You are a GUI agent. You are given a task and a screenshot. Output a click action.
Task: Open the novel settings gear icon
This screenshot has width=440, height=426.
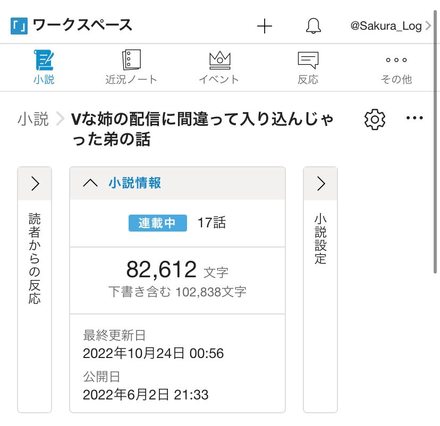[x=375, y=120]
